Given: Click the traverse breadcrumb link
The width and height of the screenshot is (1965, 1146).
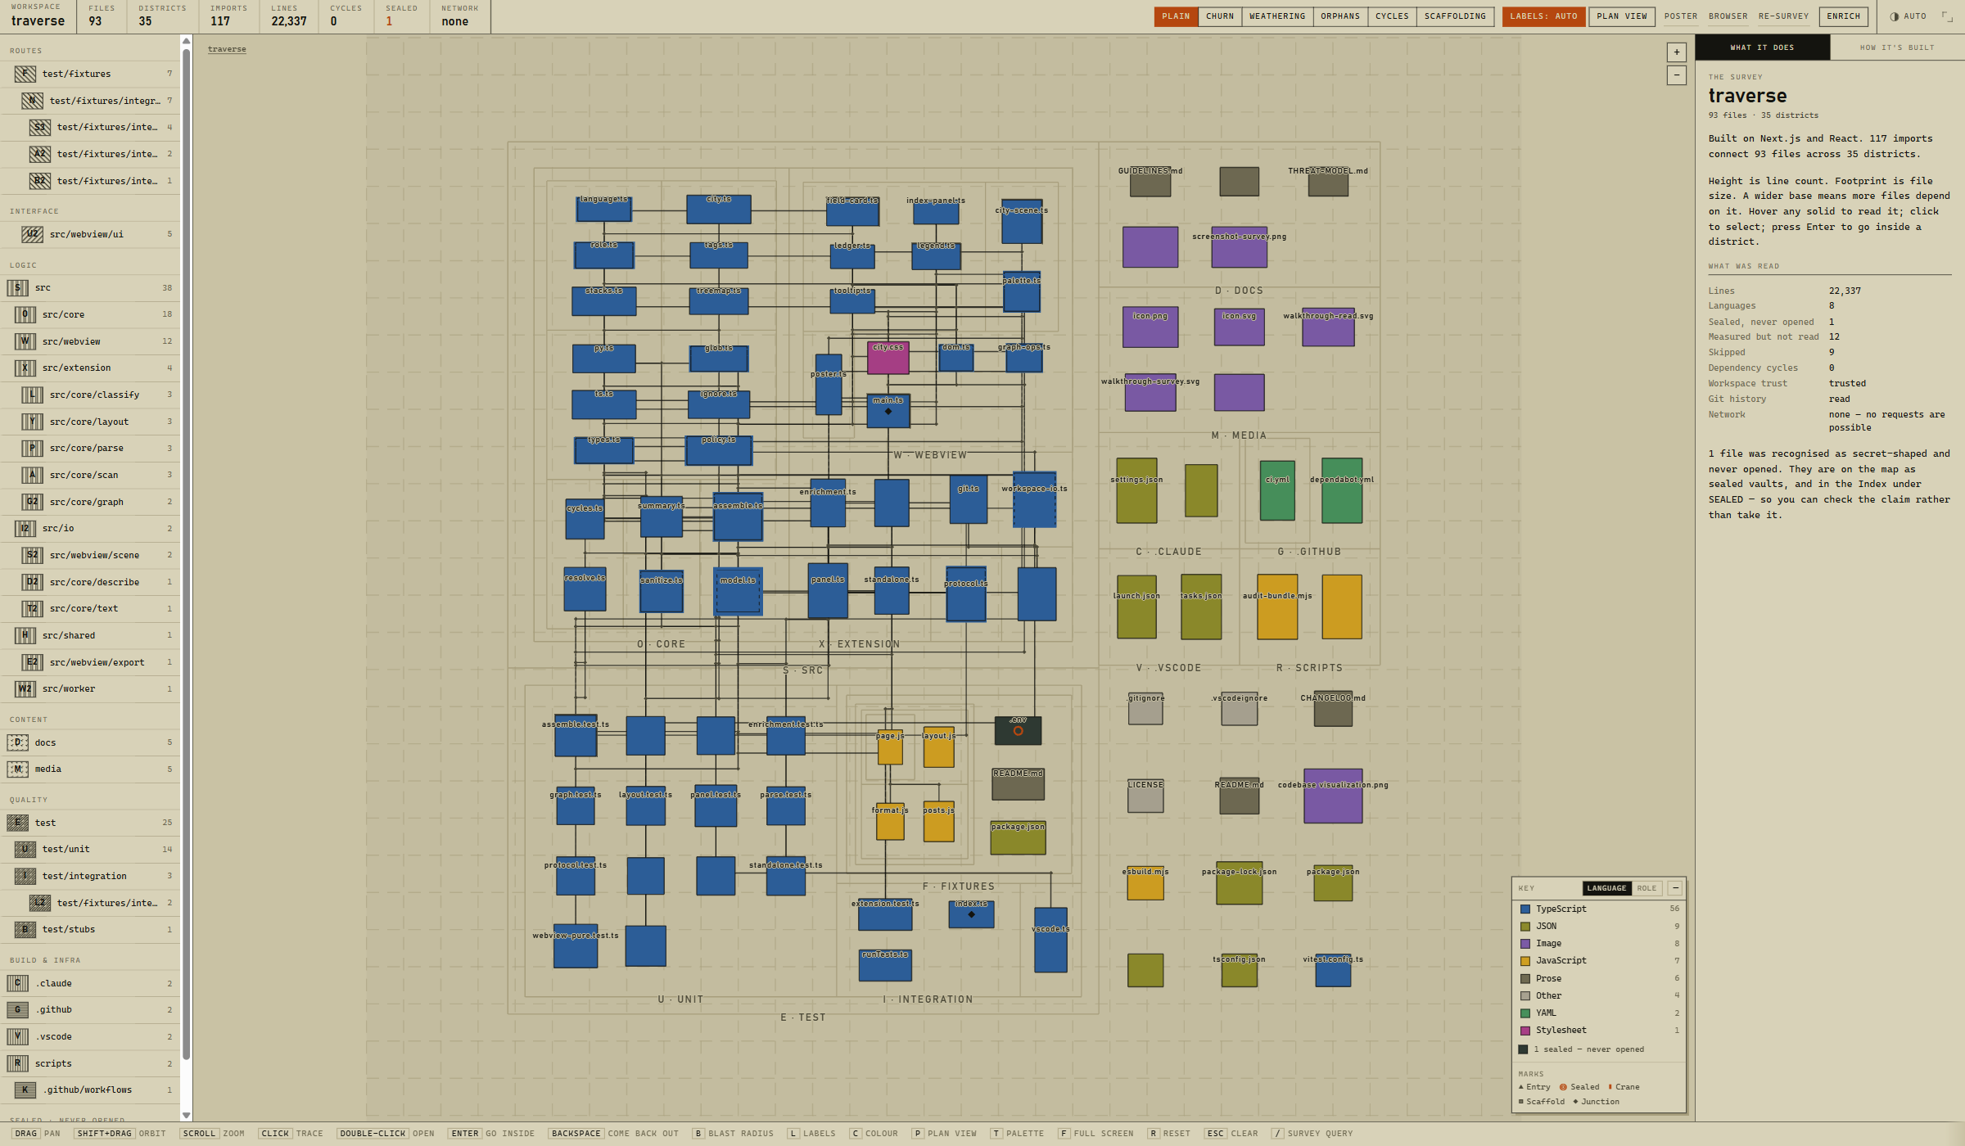Looking at the screenshot, I should [227, 49].
